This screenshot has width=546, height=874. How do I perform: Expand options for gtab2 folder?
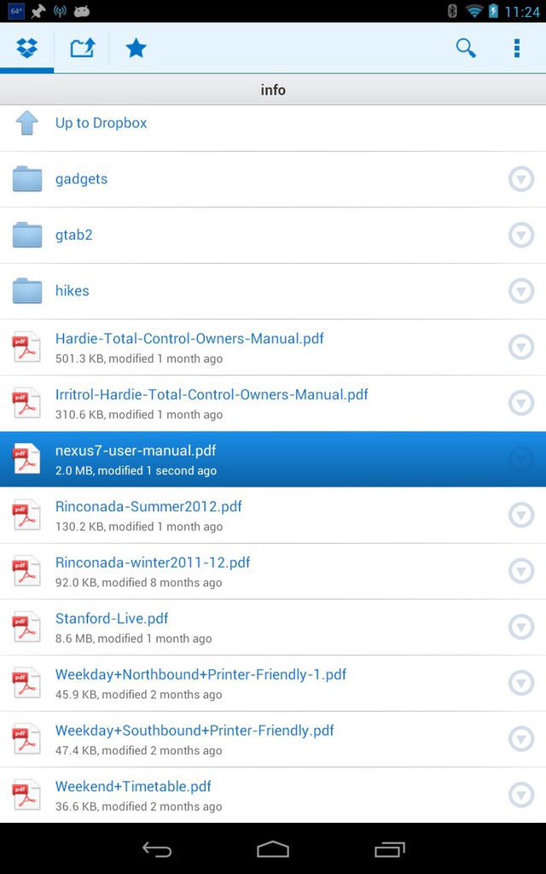[521, 236]
